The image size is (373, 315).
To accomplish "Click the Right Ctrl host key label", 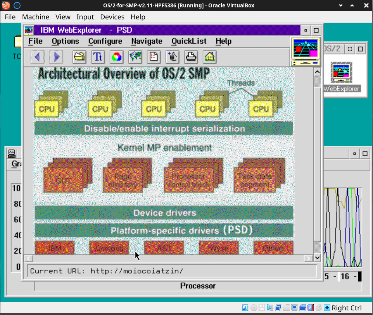I will (346, 308).
